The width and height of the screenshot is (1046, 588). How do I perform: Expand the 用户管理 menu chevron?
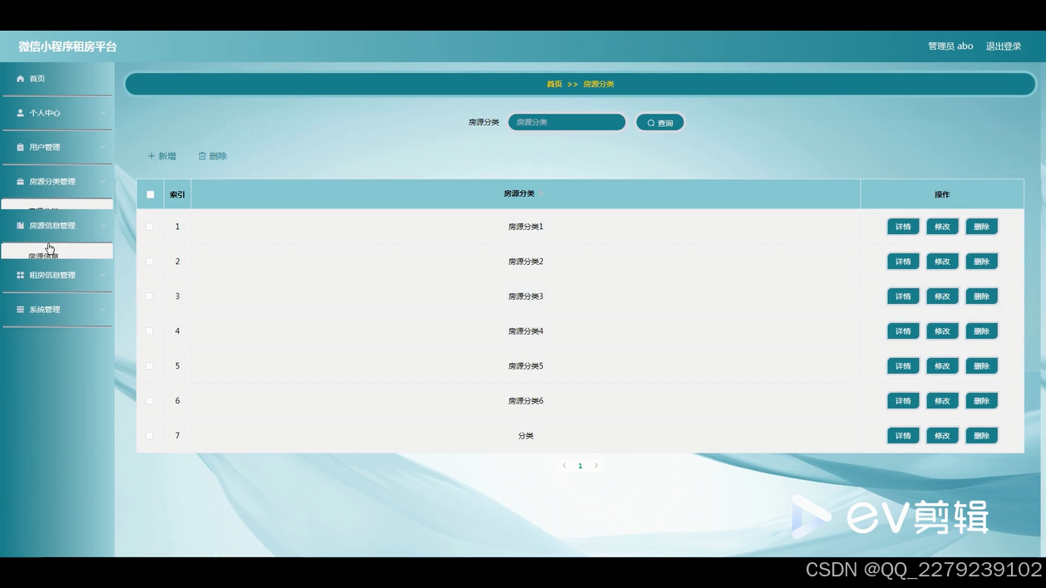[x=103, y=147]
